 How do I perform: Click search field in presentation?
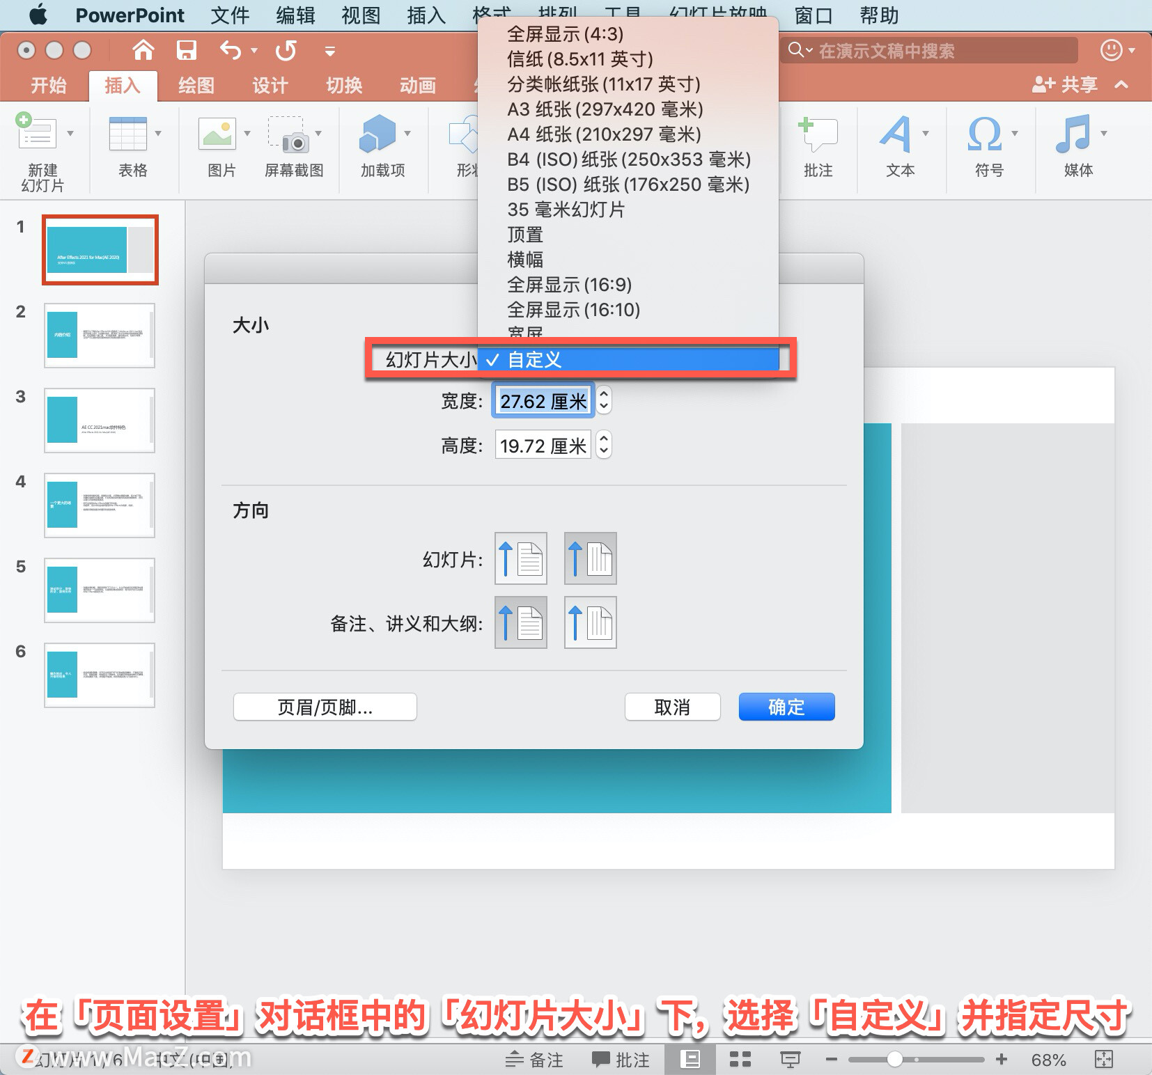tap(929, 50)
